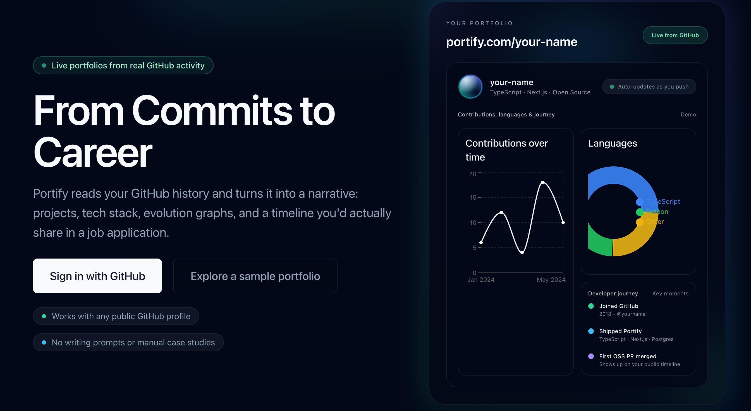Click the Demo label in portfolio card
751x411 pixels.
(x=688, y=114)
